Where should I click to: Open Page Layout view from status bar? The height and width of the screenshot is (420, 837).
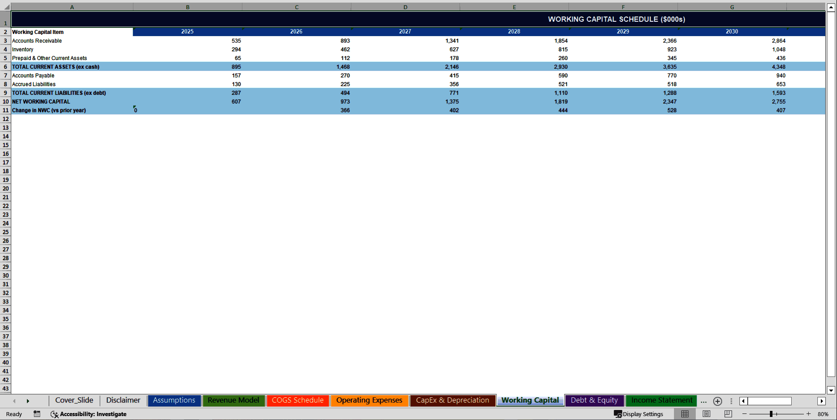(706, 414)
